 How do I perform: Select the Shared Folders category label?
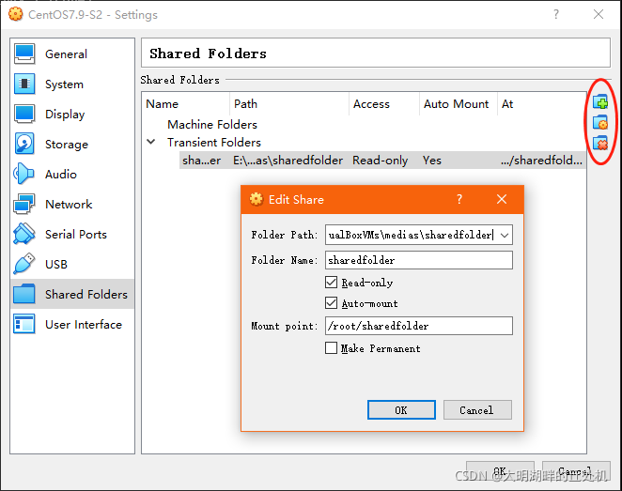(86, 294)
